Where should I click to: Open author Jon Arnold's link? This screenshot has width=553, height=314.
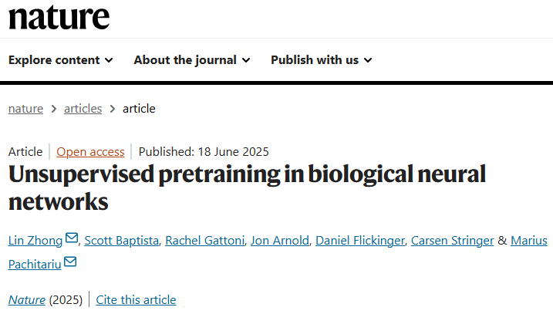(x=280, y=240)
